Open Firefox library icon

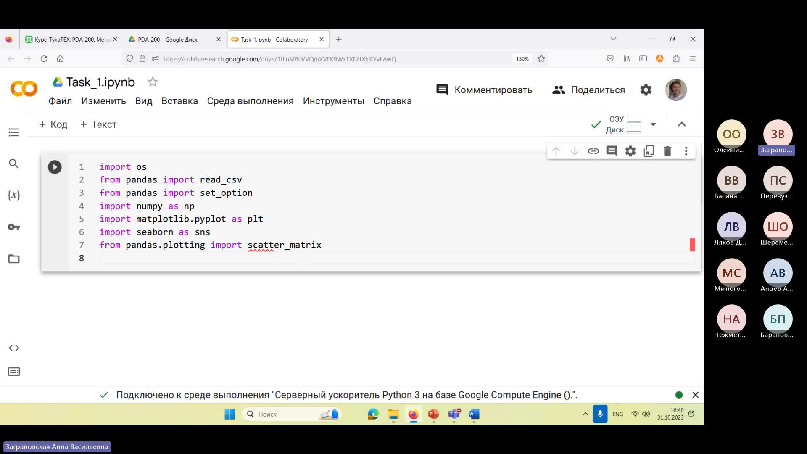click(627, 59)
